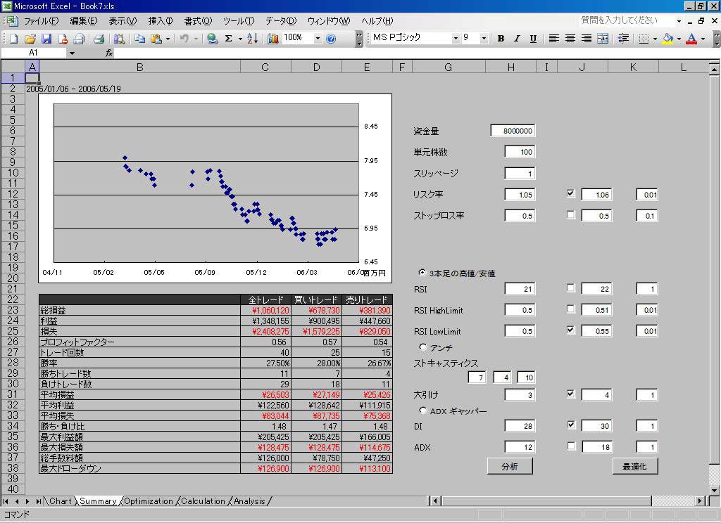Select the ADX ギャッパー radio button
Viewport: 721px width, 523px height.
point(423,411)
